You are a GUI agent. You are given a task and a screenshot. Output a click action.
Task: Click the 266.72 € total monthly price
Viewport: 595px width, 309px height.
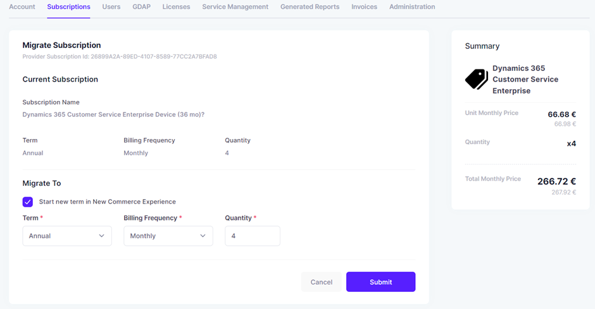point(556,181)
